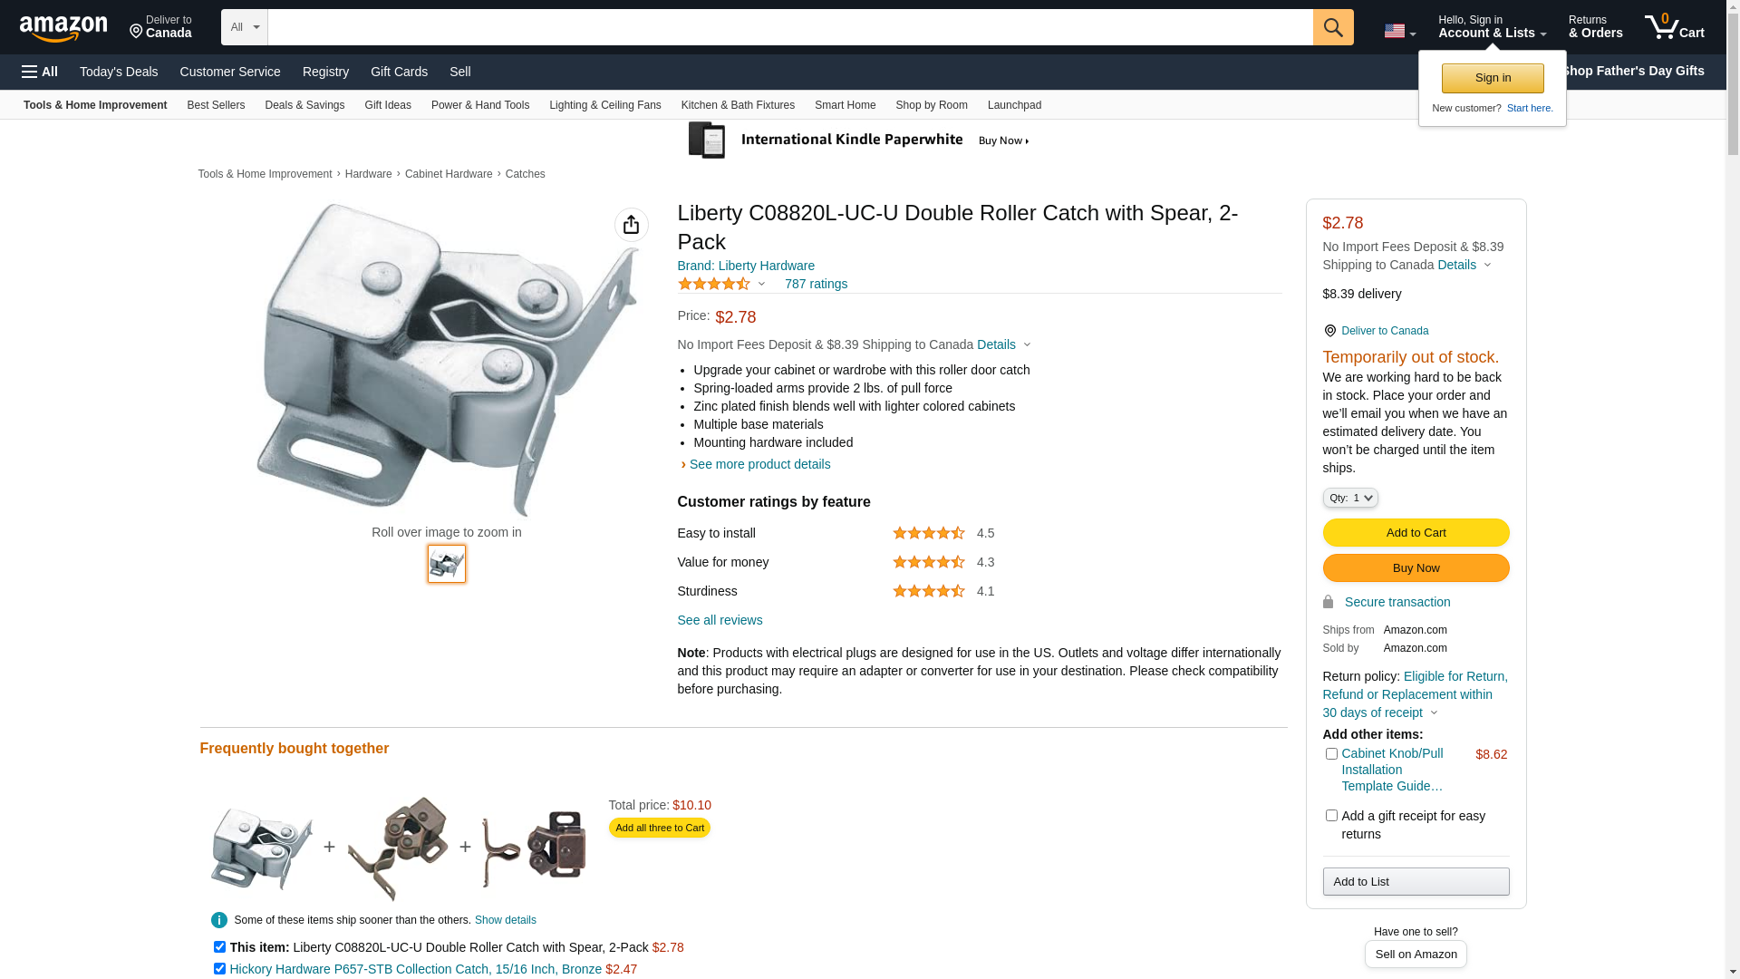
Task: Click the US flag language selector
Action: click(x=1399, y=31)
